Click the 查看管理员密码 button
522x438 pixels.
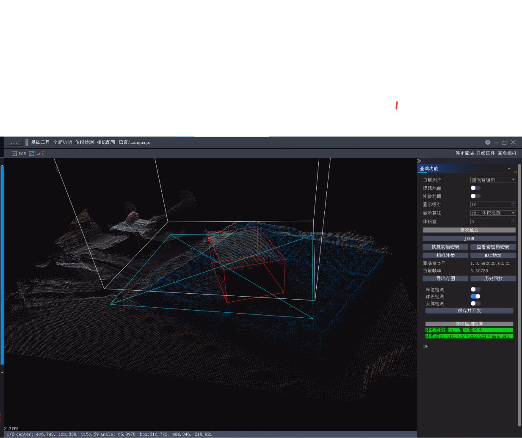[x=493, y=247]
